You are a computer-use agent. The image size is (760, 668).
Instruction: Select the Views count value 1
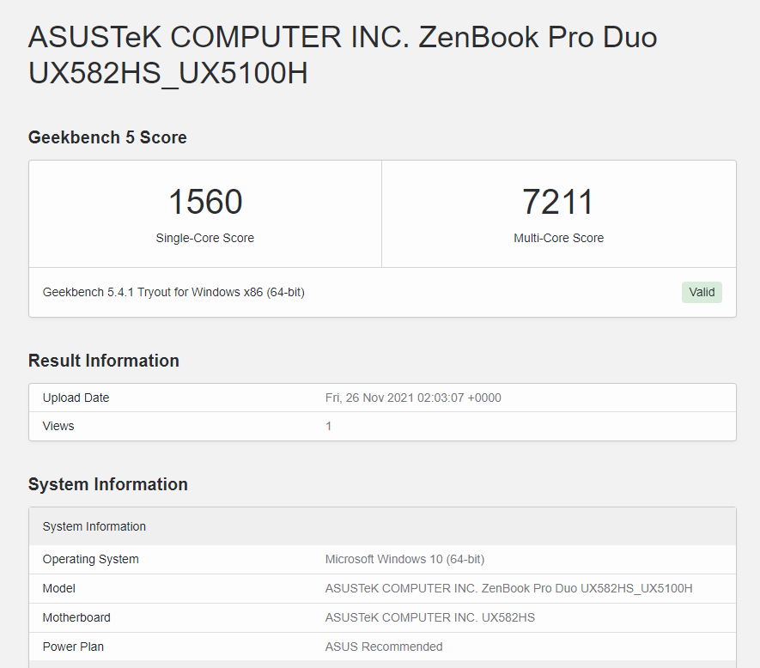pyautogui.click(x=329, y=426)
